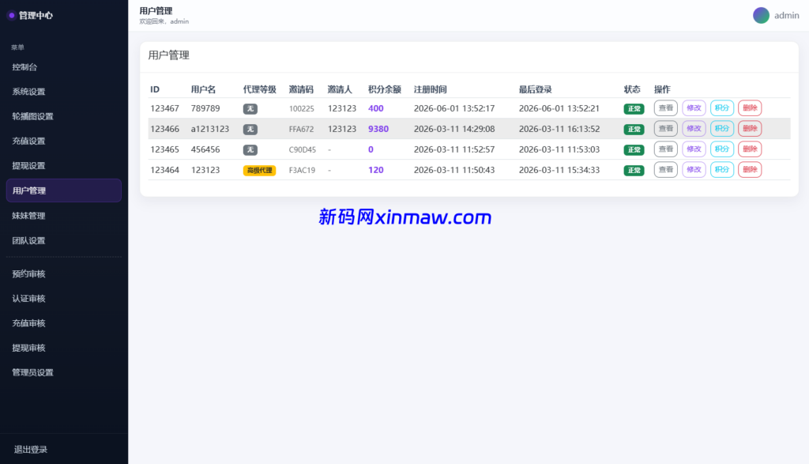Click the 注册时间 column header
The width and height of the screenshot is (809, 464).
click(431, 89)
